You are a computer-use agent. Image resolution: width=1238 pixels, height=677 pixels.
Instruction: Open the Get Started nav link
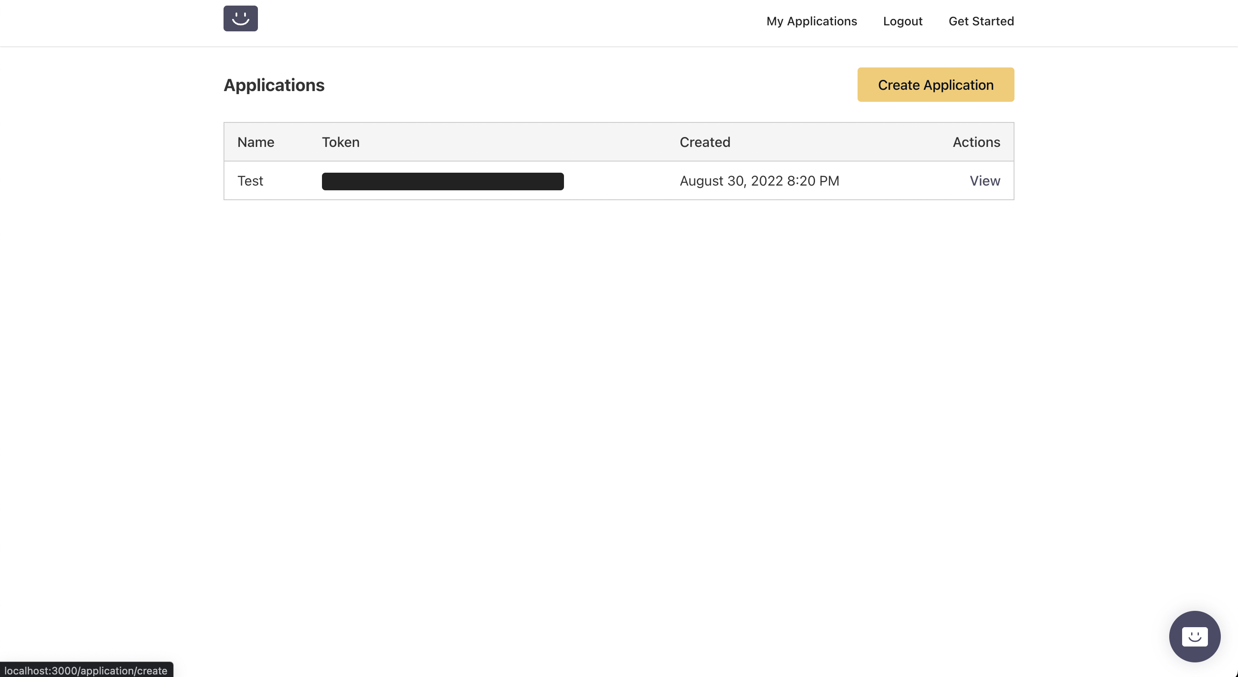[x=981, y=21]
